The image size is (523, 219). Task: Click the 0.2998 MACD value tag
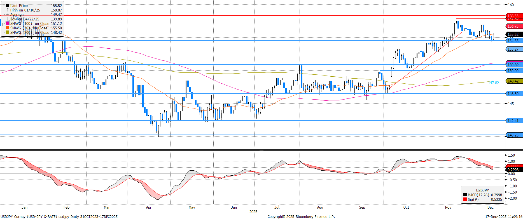coord(513,170)
